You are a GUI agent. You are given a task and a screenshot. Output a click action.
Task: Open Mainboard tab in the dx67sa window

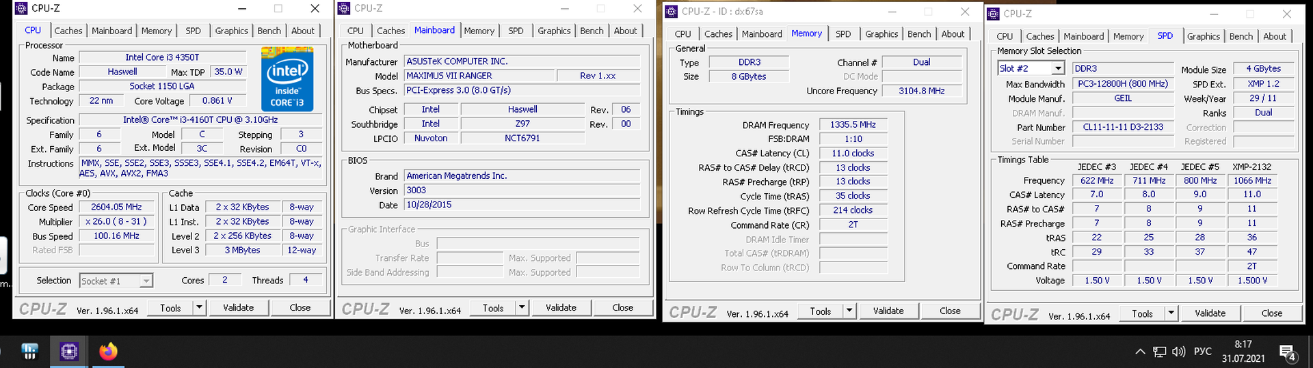[x=762, y=33]
